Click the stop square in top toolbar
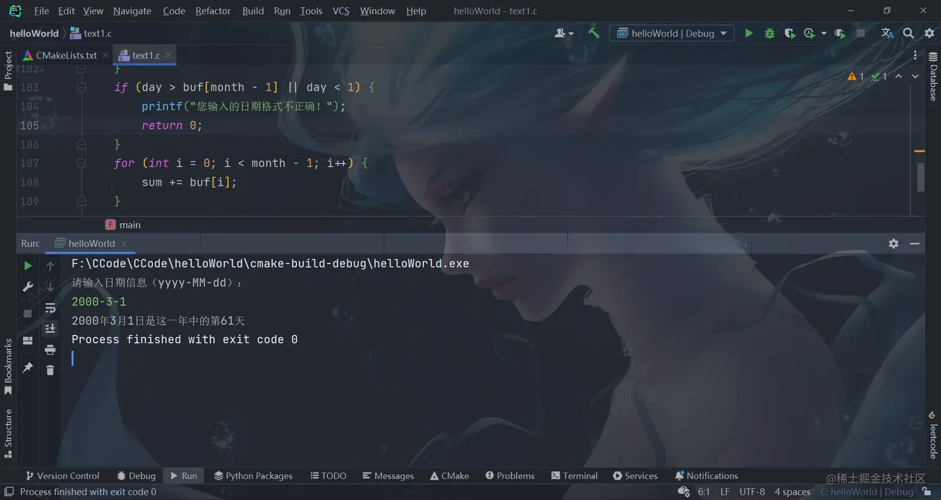Viewport: 941px width, 500px height. [861, 33]
